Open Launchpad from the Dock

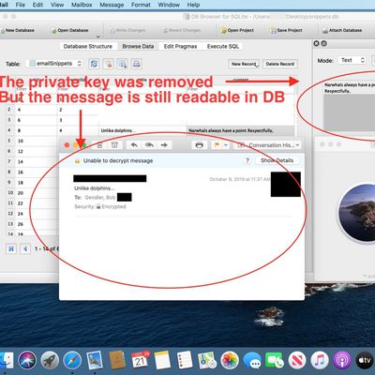point(50,360)
